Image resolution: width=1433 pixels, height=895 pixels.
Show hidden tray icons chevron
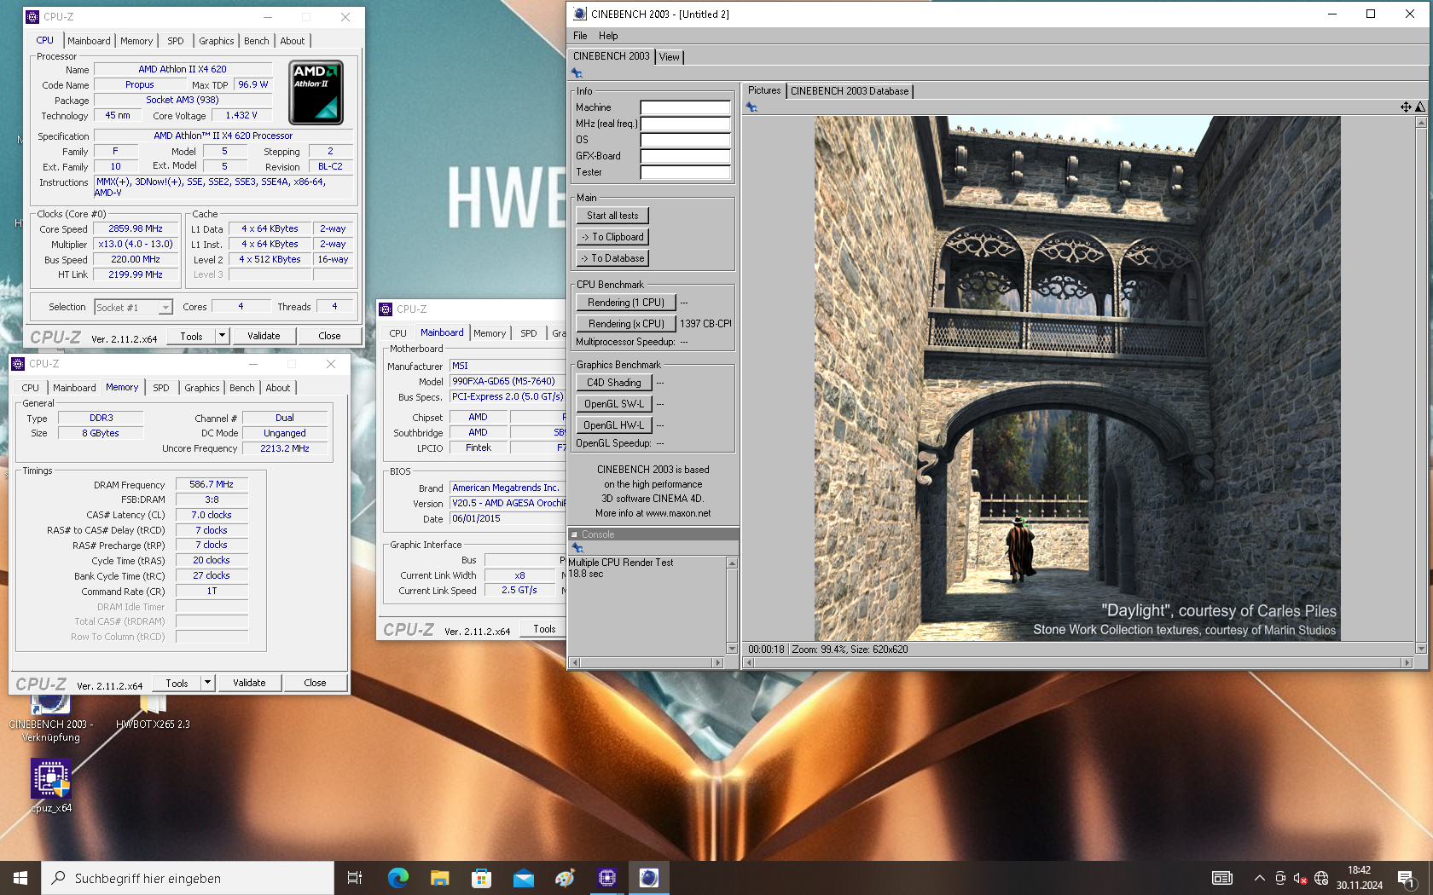[x=1259, y=878]
